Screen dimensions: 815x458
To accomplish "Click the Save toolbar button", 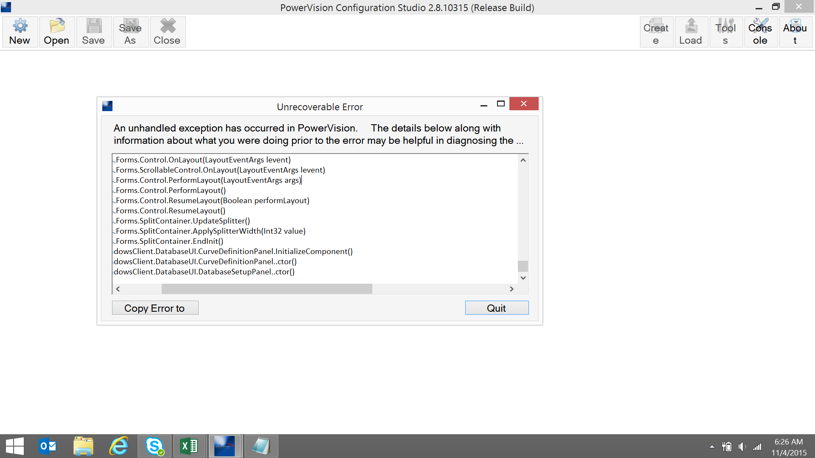I will (94, 32).
